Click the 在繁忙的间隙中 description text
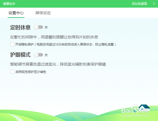 point(54,37)
